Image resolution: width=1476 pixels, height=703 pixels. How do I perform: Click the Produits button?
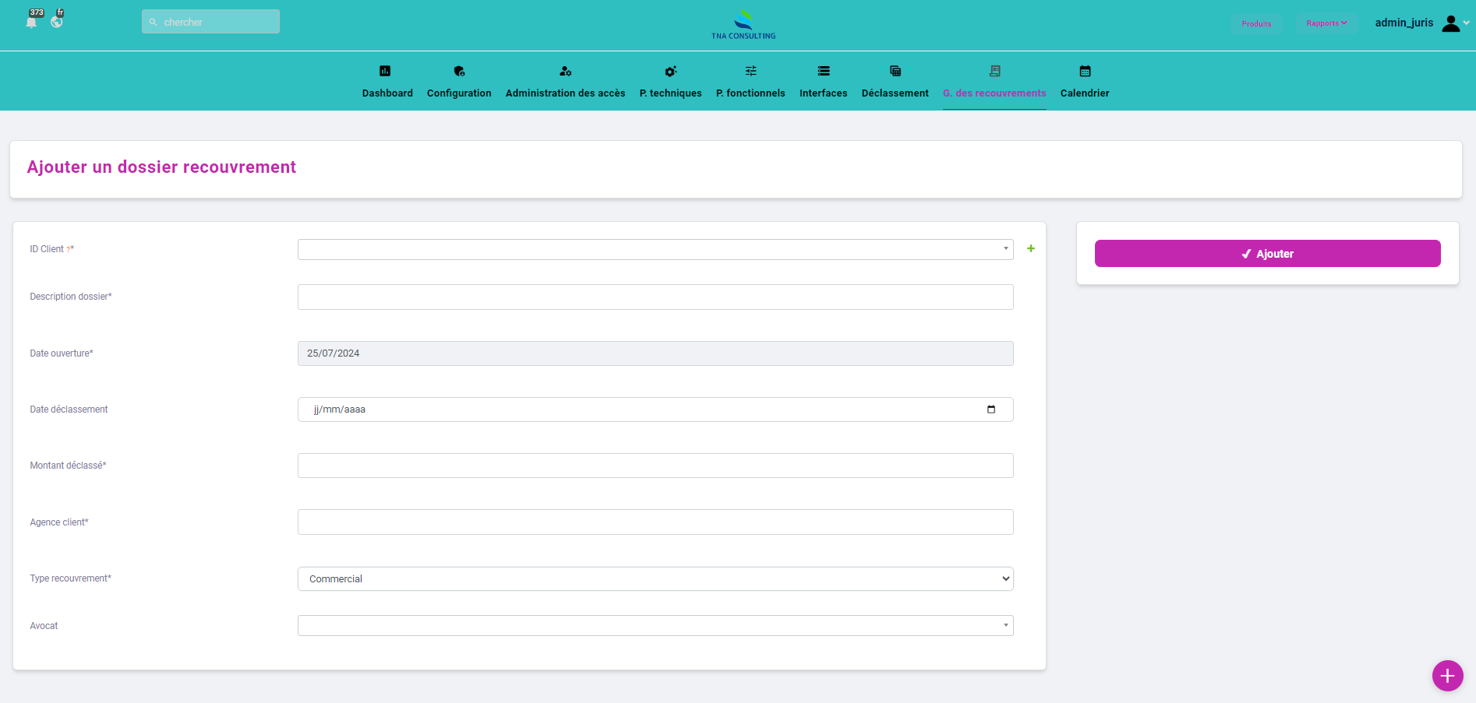(1256, 23)
